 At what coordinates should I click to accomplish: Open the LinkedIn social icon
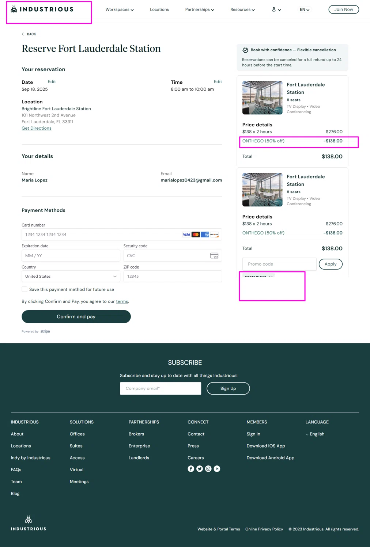click(x=217, y=469)
